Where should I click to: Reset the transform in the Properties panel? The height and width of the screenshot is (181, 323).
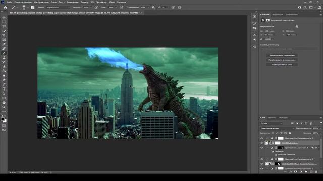pos(297,27)
